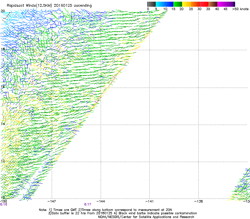Click the latitude label '12'
This screenshot has height=219, width=250.
pos(3,161)
